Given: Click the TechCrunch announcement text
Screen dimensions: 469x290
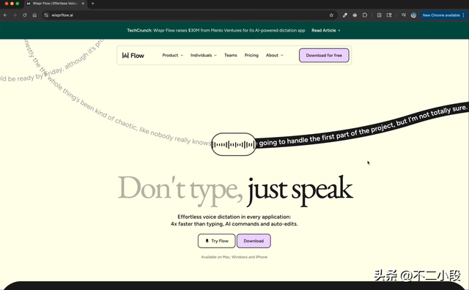Looking at the screenshot, I should click(x=216, y=31).
